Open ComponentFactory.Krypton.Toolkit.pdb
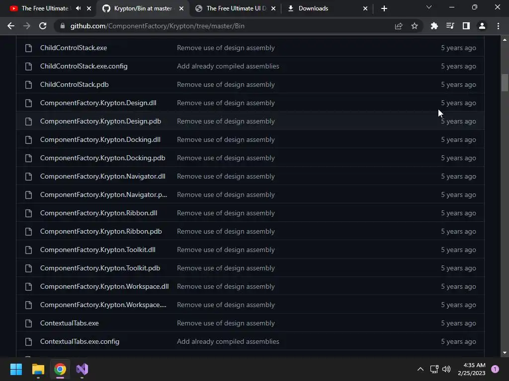 [x=100, y=268]
